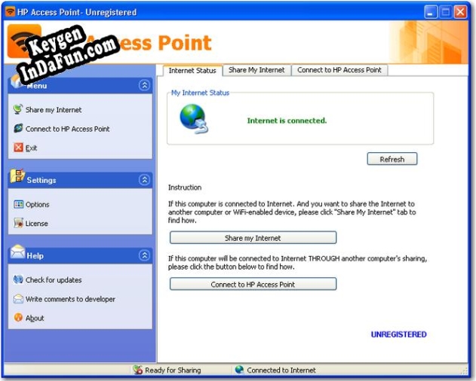Click the Ready for Sharing status bar icon
Image resolution: width=476 pixels, height=381 pixels.
point(137,370)
